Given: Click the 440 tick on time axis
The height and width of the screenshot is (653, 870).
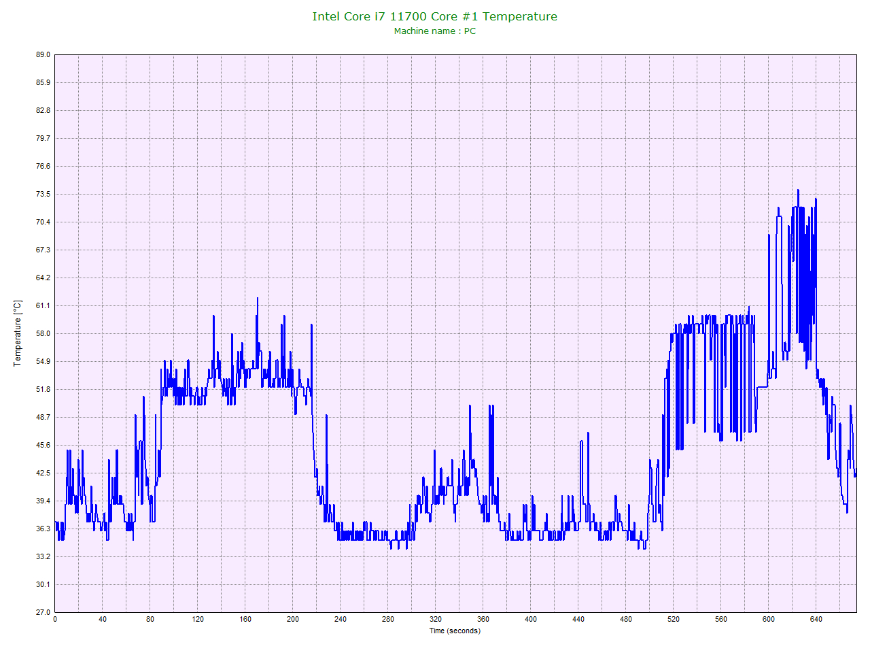Looking at the screenshot, I should point(578,619).
